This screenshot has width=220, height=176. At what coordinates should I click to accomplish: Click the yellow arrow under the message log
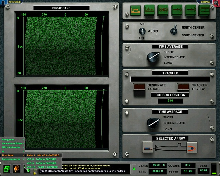pos(35,173)
